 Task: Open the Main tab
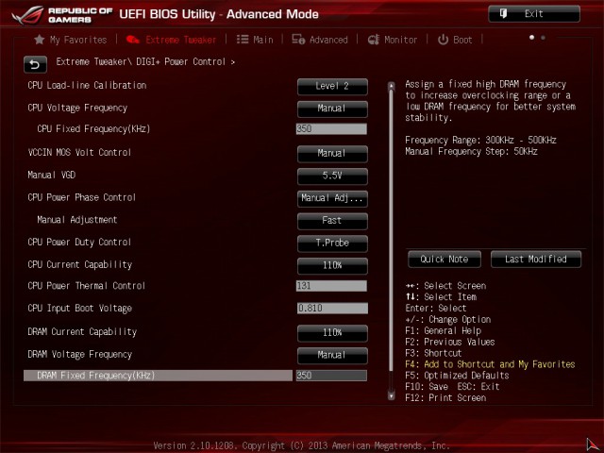255,40
